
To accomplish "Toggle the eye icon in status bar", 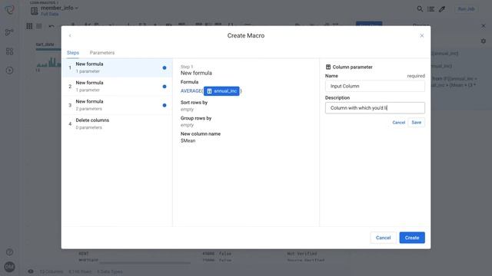I will 31,271.
